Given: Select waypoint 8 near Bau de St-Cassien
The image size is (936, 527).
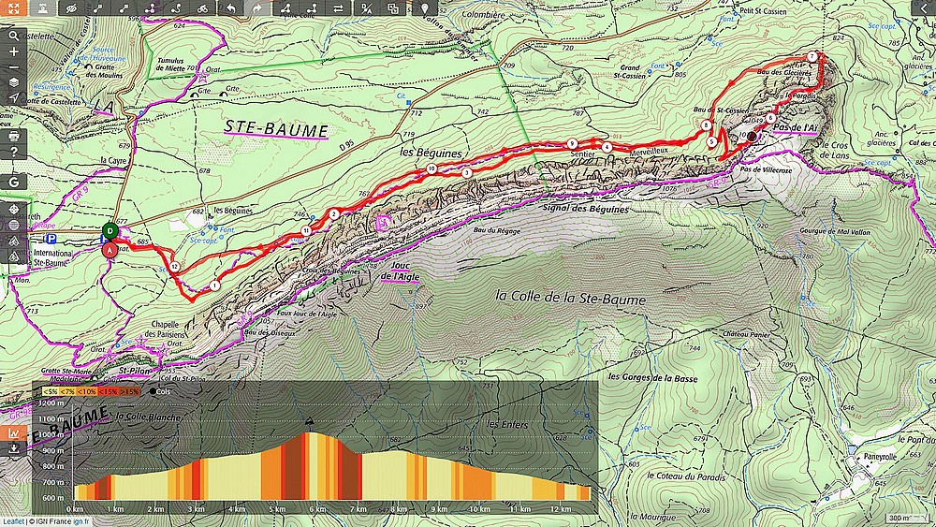Looking at the screenshot, I should point(707,125).
